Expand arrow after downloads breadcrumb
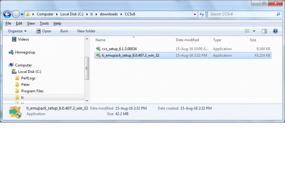The width and height of the screenshot is (285, 189). click(121, 14)
